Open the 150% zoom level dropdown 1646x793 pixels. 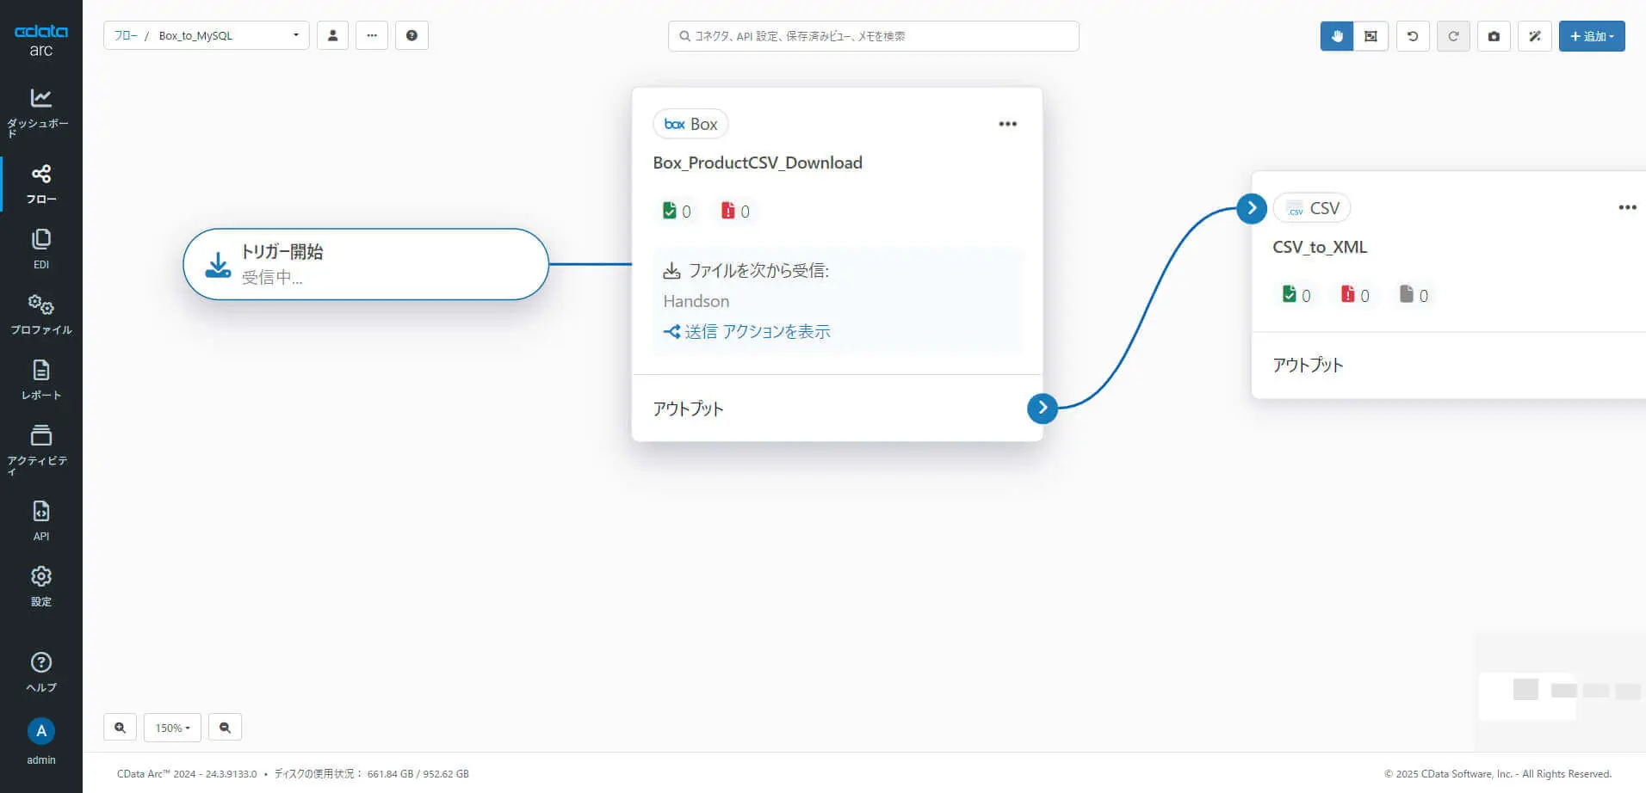point(172,728)
